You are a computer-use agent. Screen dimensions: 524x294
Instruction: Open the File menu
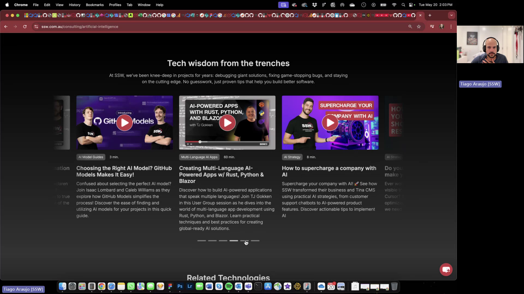36,5
